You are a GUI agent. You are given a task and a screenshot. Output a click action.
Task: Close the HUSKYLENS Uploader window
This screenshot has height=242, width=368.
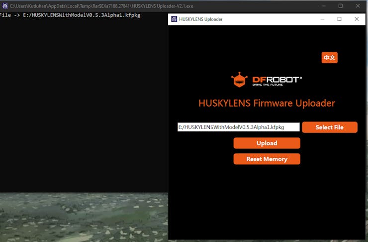click(x=357, y=19)
